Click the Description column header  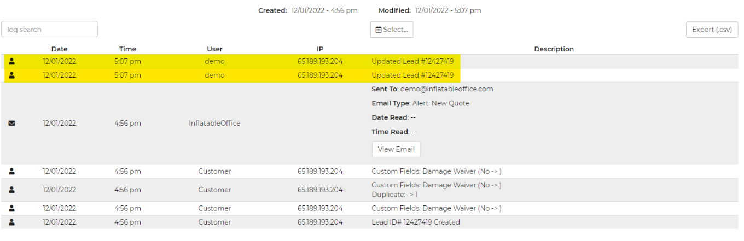coord(554,49)
